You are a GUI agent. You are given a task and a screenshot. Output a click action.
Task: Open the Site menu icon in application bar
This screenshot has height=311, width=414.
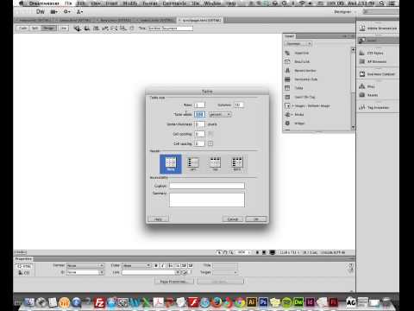point(79,12)
